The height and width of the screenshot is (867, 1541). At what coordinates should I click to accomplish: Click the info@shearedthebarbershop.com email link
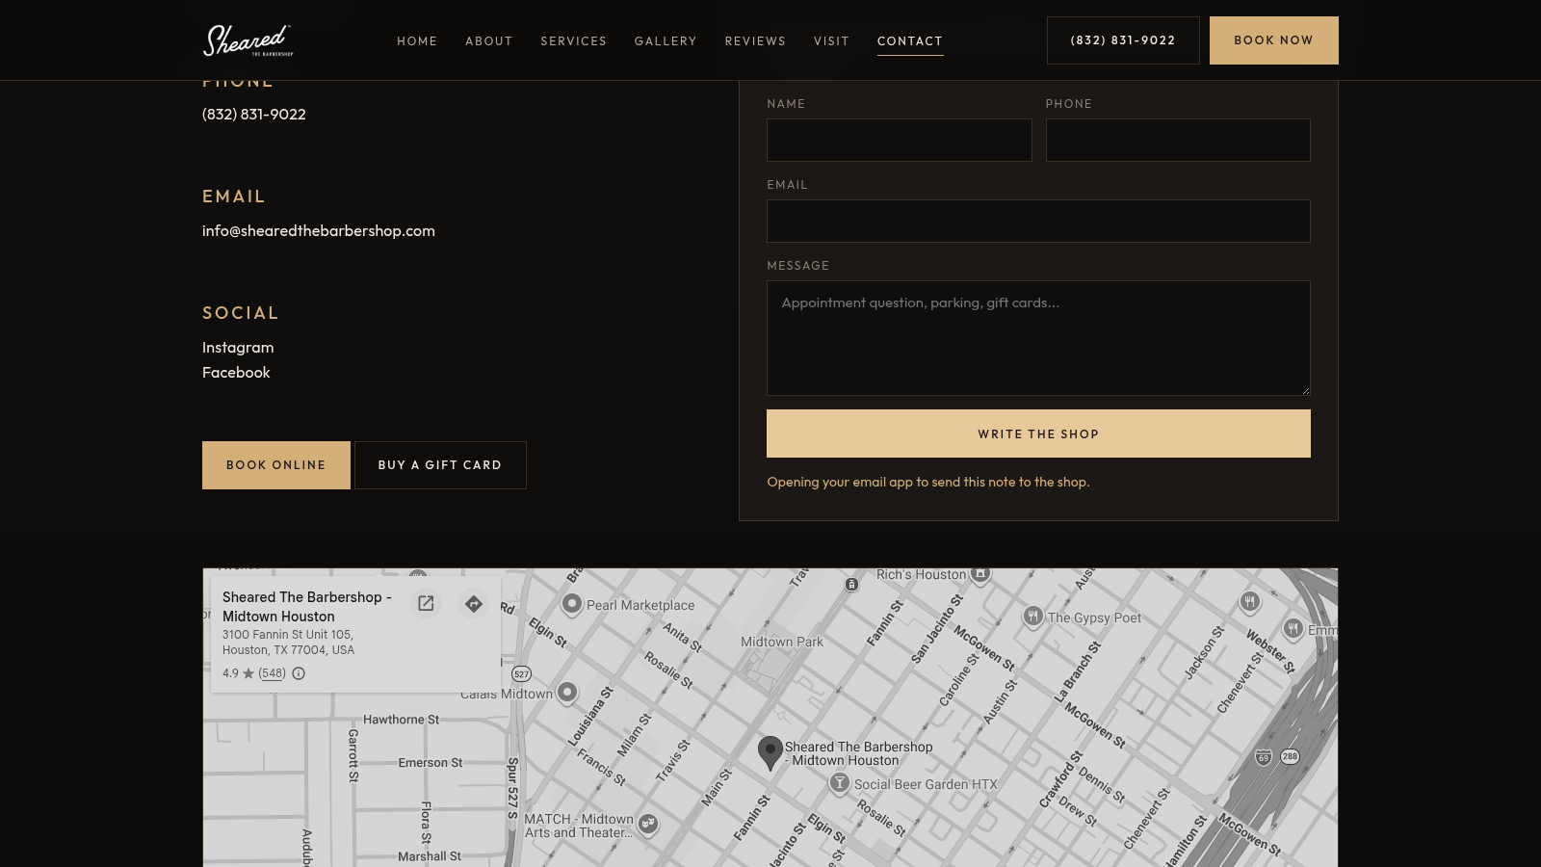tap(319, 231)
